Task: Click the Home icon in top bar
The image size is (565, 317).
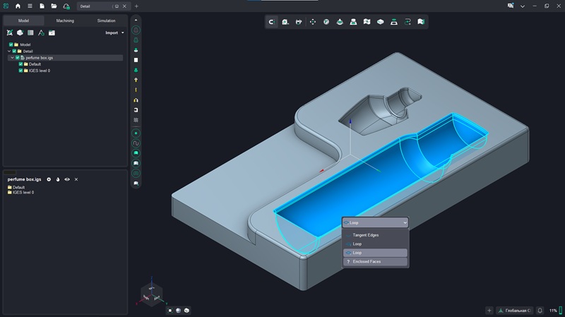Action: click(18, 6)
